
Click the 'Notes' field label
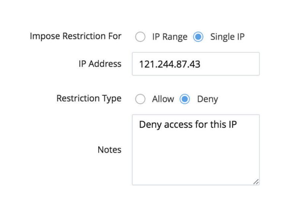point(109,150)
